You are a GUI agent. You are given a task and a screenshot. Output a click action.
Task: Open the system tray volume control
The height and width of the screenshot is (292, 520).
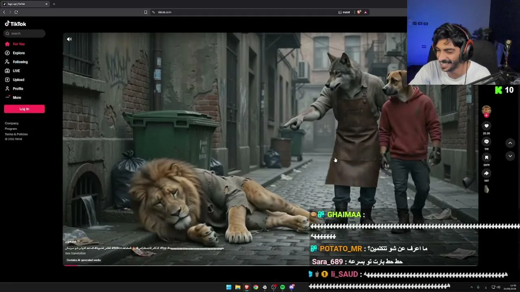498,287
